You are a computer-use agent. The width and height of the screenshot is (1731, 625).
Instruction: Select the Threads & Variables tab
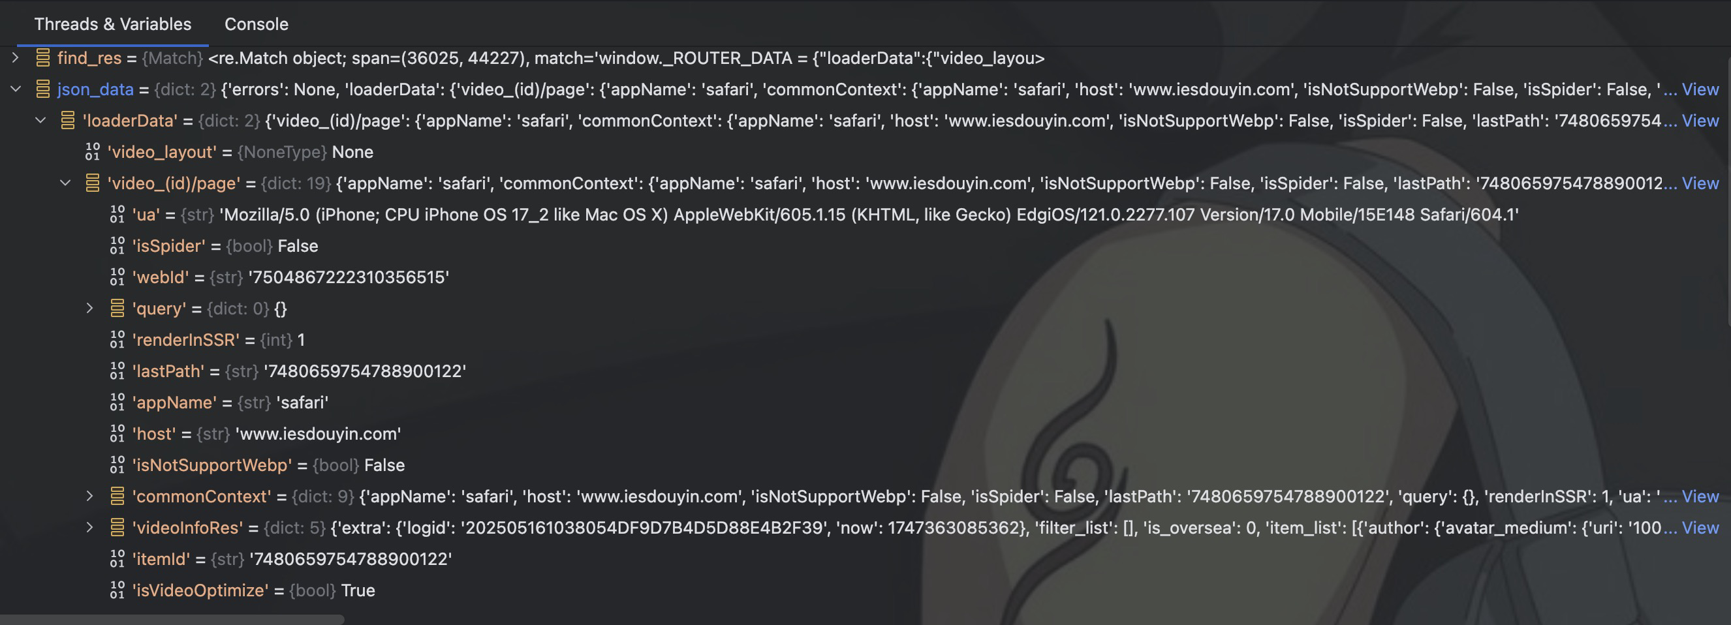(113, 24)
